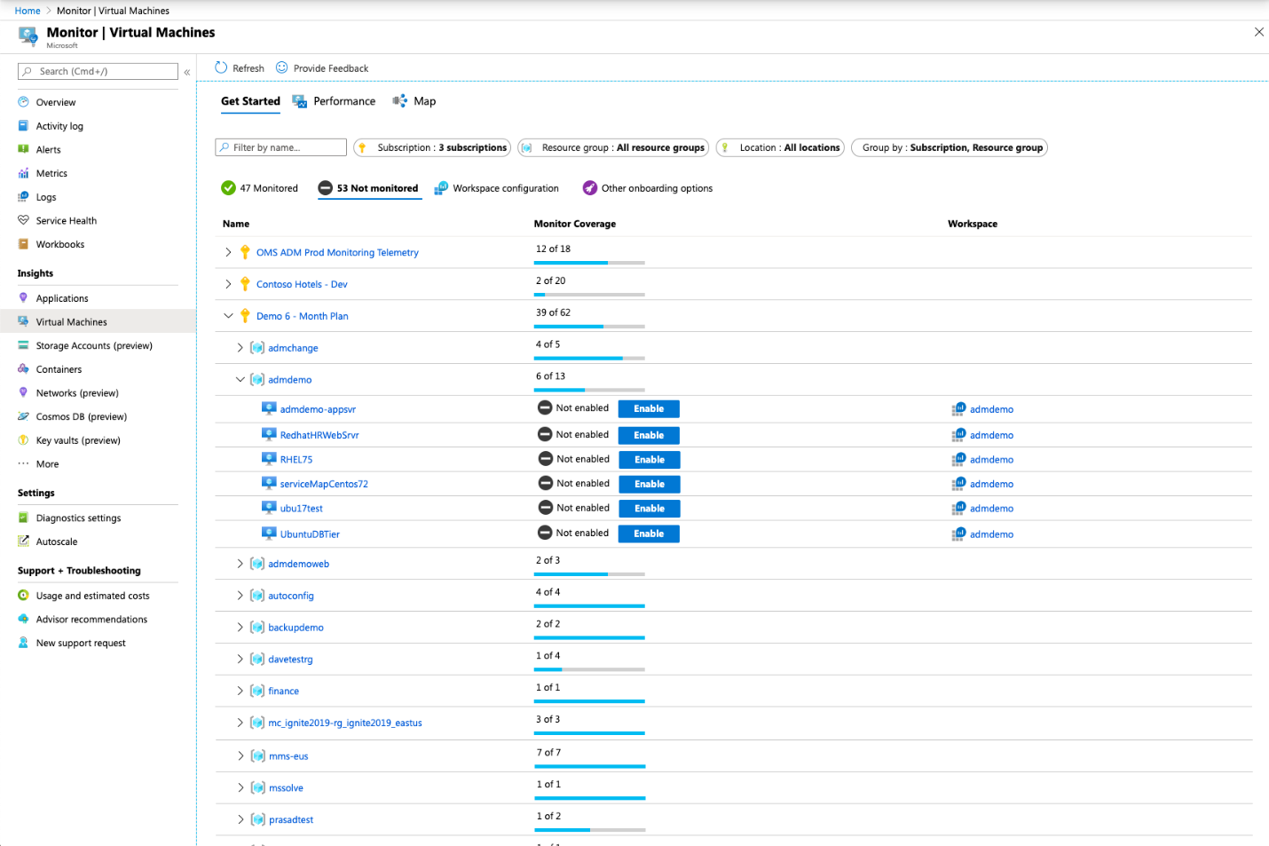Open the UbuntuDBTier virtual machine link
Image resolution: width=1269 pixels, height=846 pixels.
pos(310,534)
